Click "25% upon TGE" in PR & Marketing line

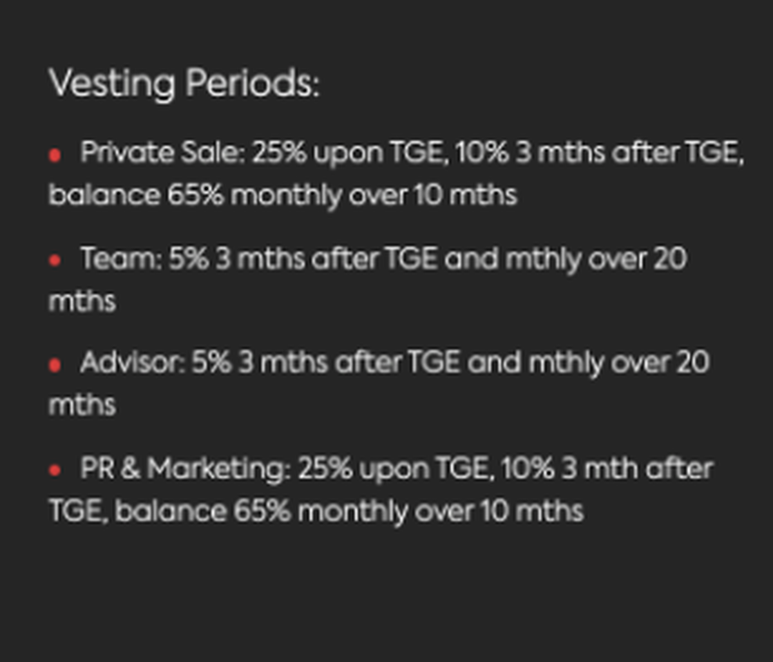pyautogui.click(x=394, y=469)
